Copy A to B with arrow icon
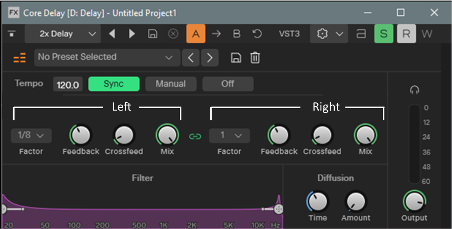 pyautogui.click(x=216, y=34)
